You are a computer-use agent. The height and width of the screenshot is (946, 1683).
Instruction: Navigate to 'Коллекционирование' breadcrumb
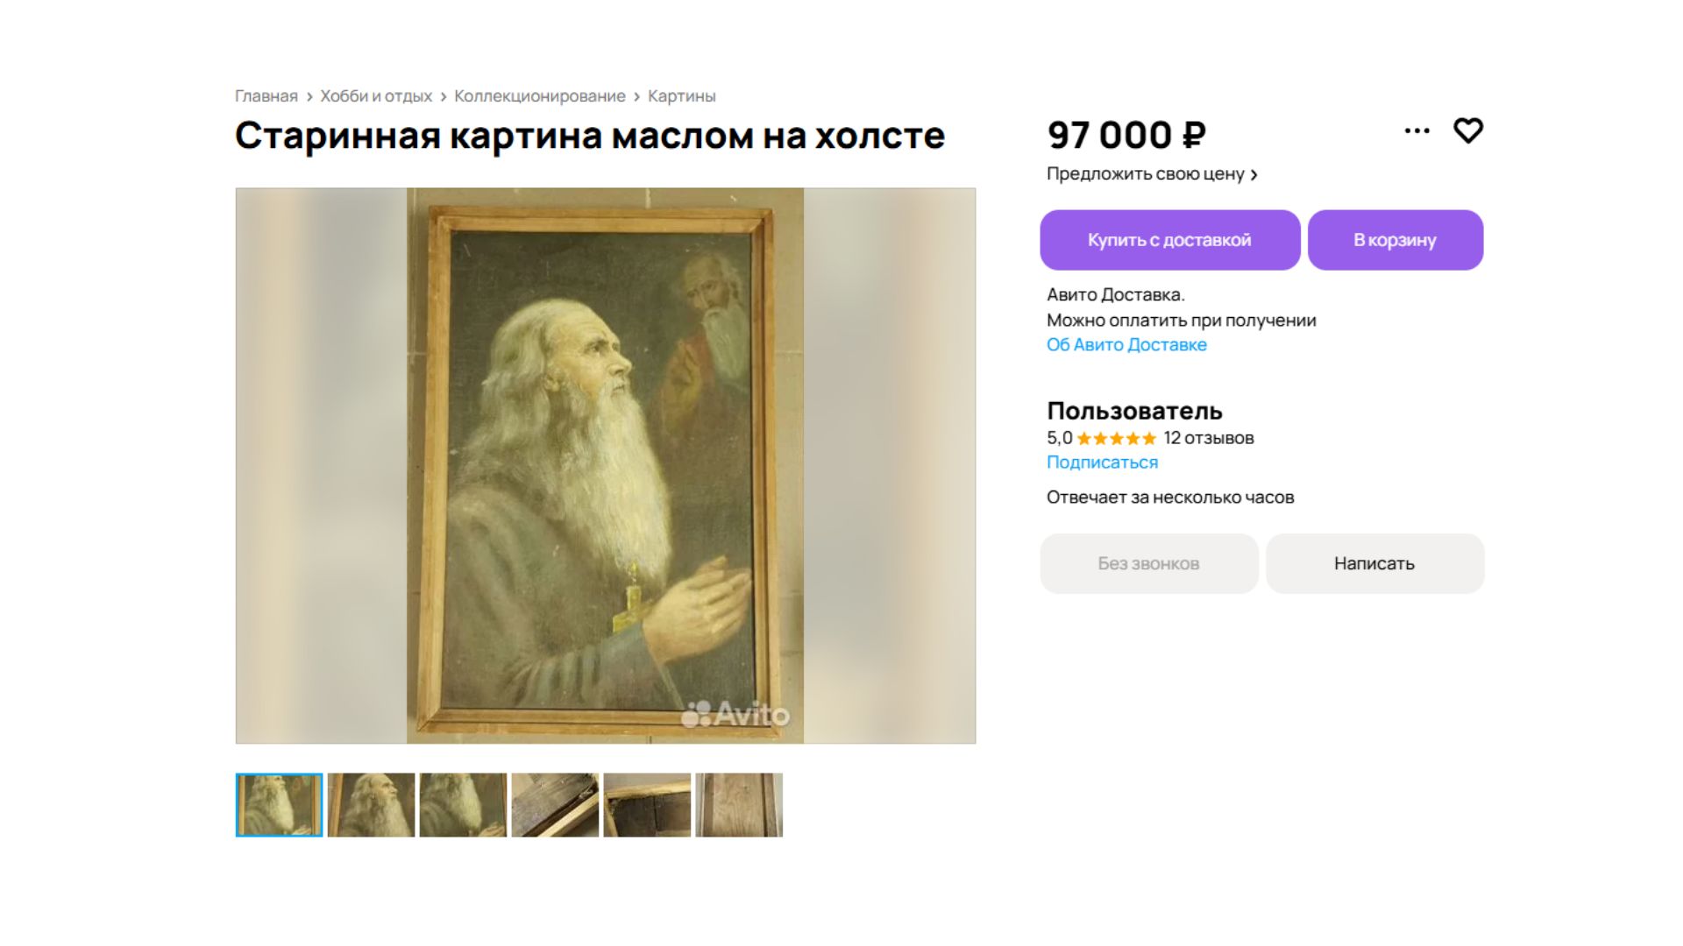(x=540, y=96)
